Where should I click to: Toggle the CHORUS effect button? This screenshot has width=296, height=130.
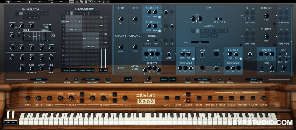[x=221, y=98]
